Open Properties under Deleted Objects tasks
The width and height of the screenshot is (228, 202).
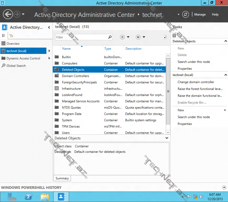[x=184, y=69]
